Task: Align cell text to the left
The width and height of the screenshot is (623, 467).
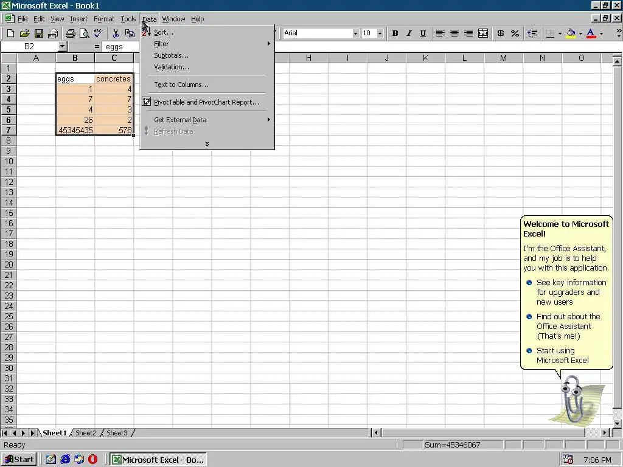Action: tap(440, 33)
